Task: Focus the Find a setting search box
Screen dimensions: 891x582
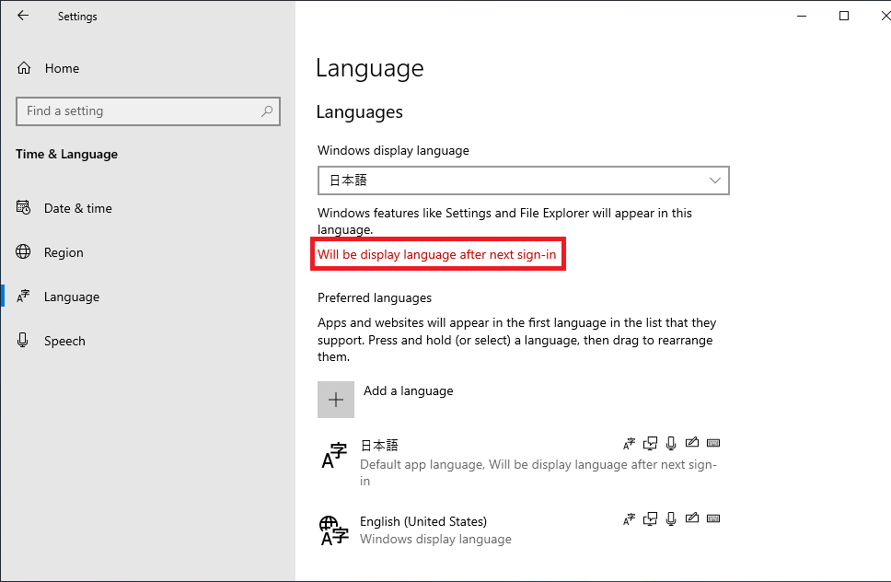Action: [x=148, y=111]
